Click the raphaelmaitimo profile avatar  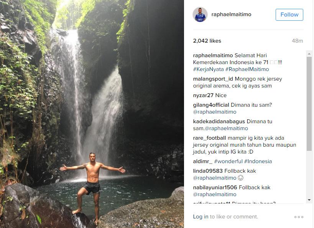pos(200,15)
